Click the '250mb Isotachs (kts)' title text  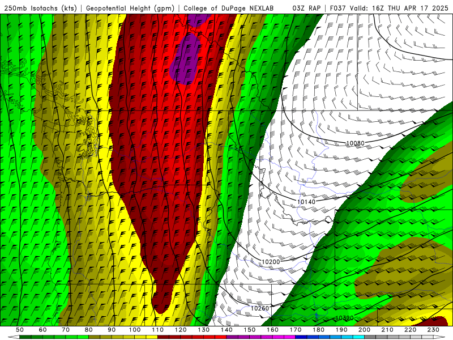pyautogui.click(x=40, y=8)
